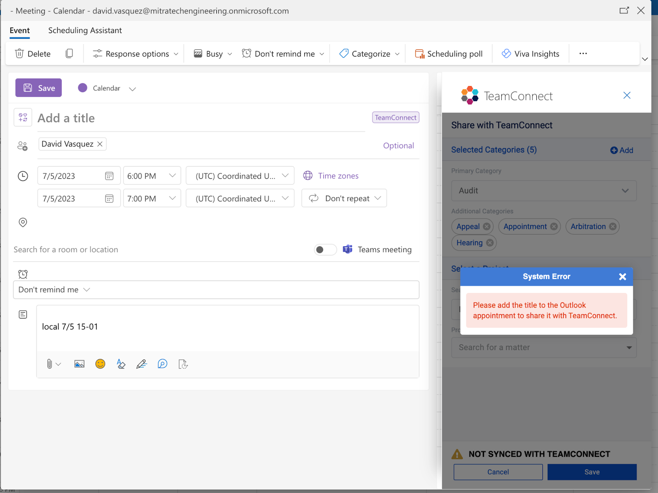Remove the Appeal category chip
Viewport: 658px width, 493px height.
pyautogui.click(x=487, y=227)
